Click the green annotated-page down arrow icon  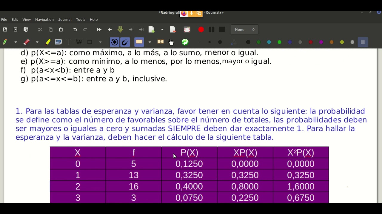[x=120, y=29]
